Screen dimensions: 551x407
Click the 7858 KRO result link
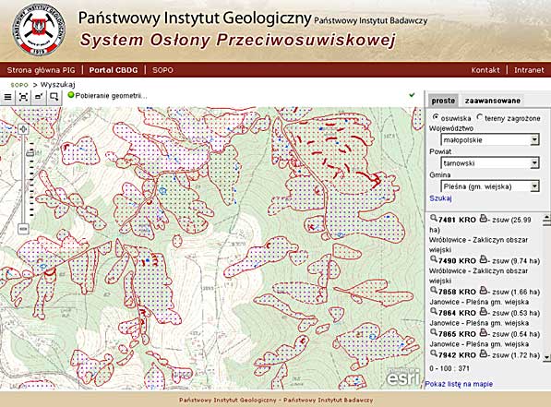(x=457, y=292)
